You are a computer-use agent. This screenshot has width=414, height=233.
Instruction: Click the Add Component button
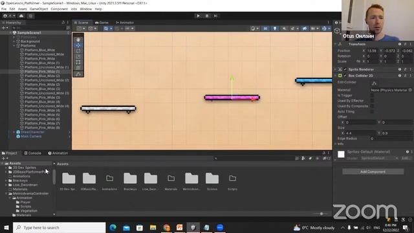[373, 172]
